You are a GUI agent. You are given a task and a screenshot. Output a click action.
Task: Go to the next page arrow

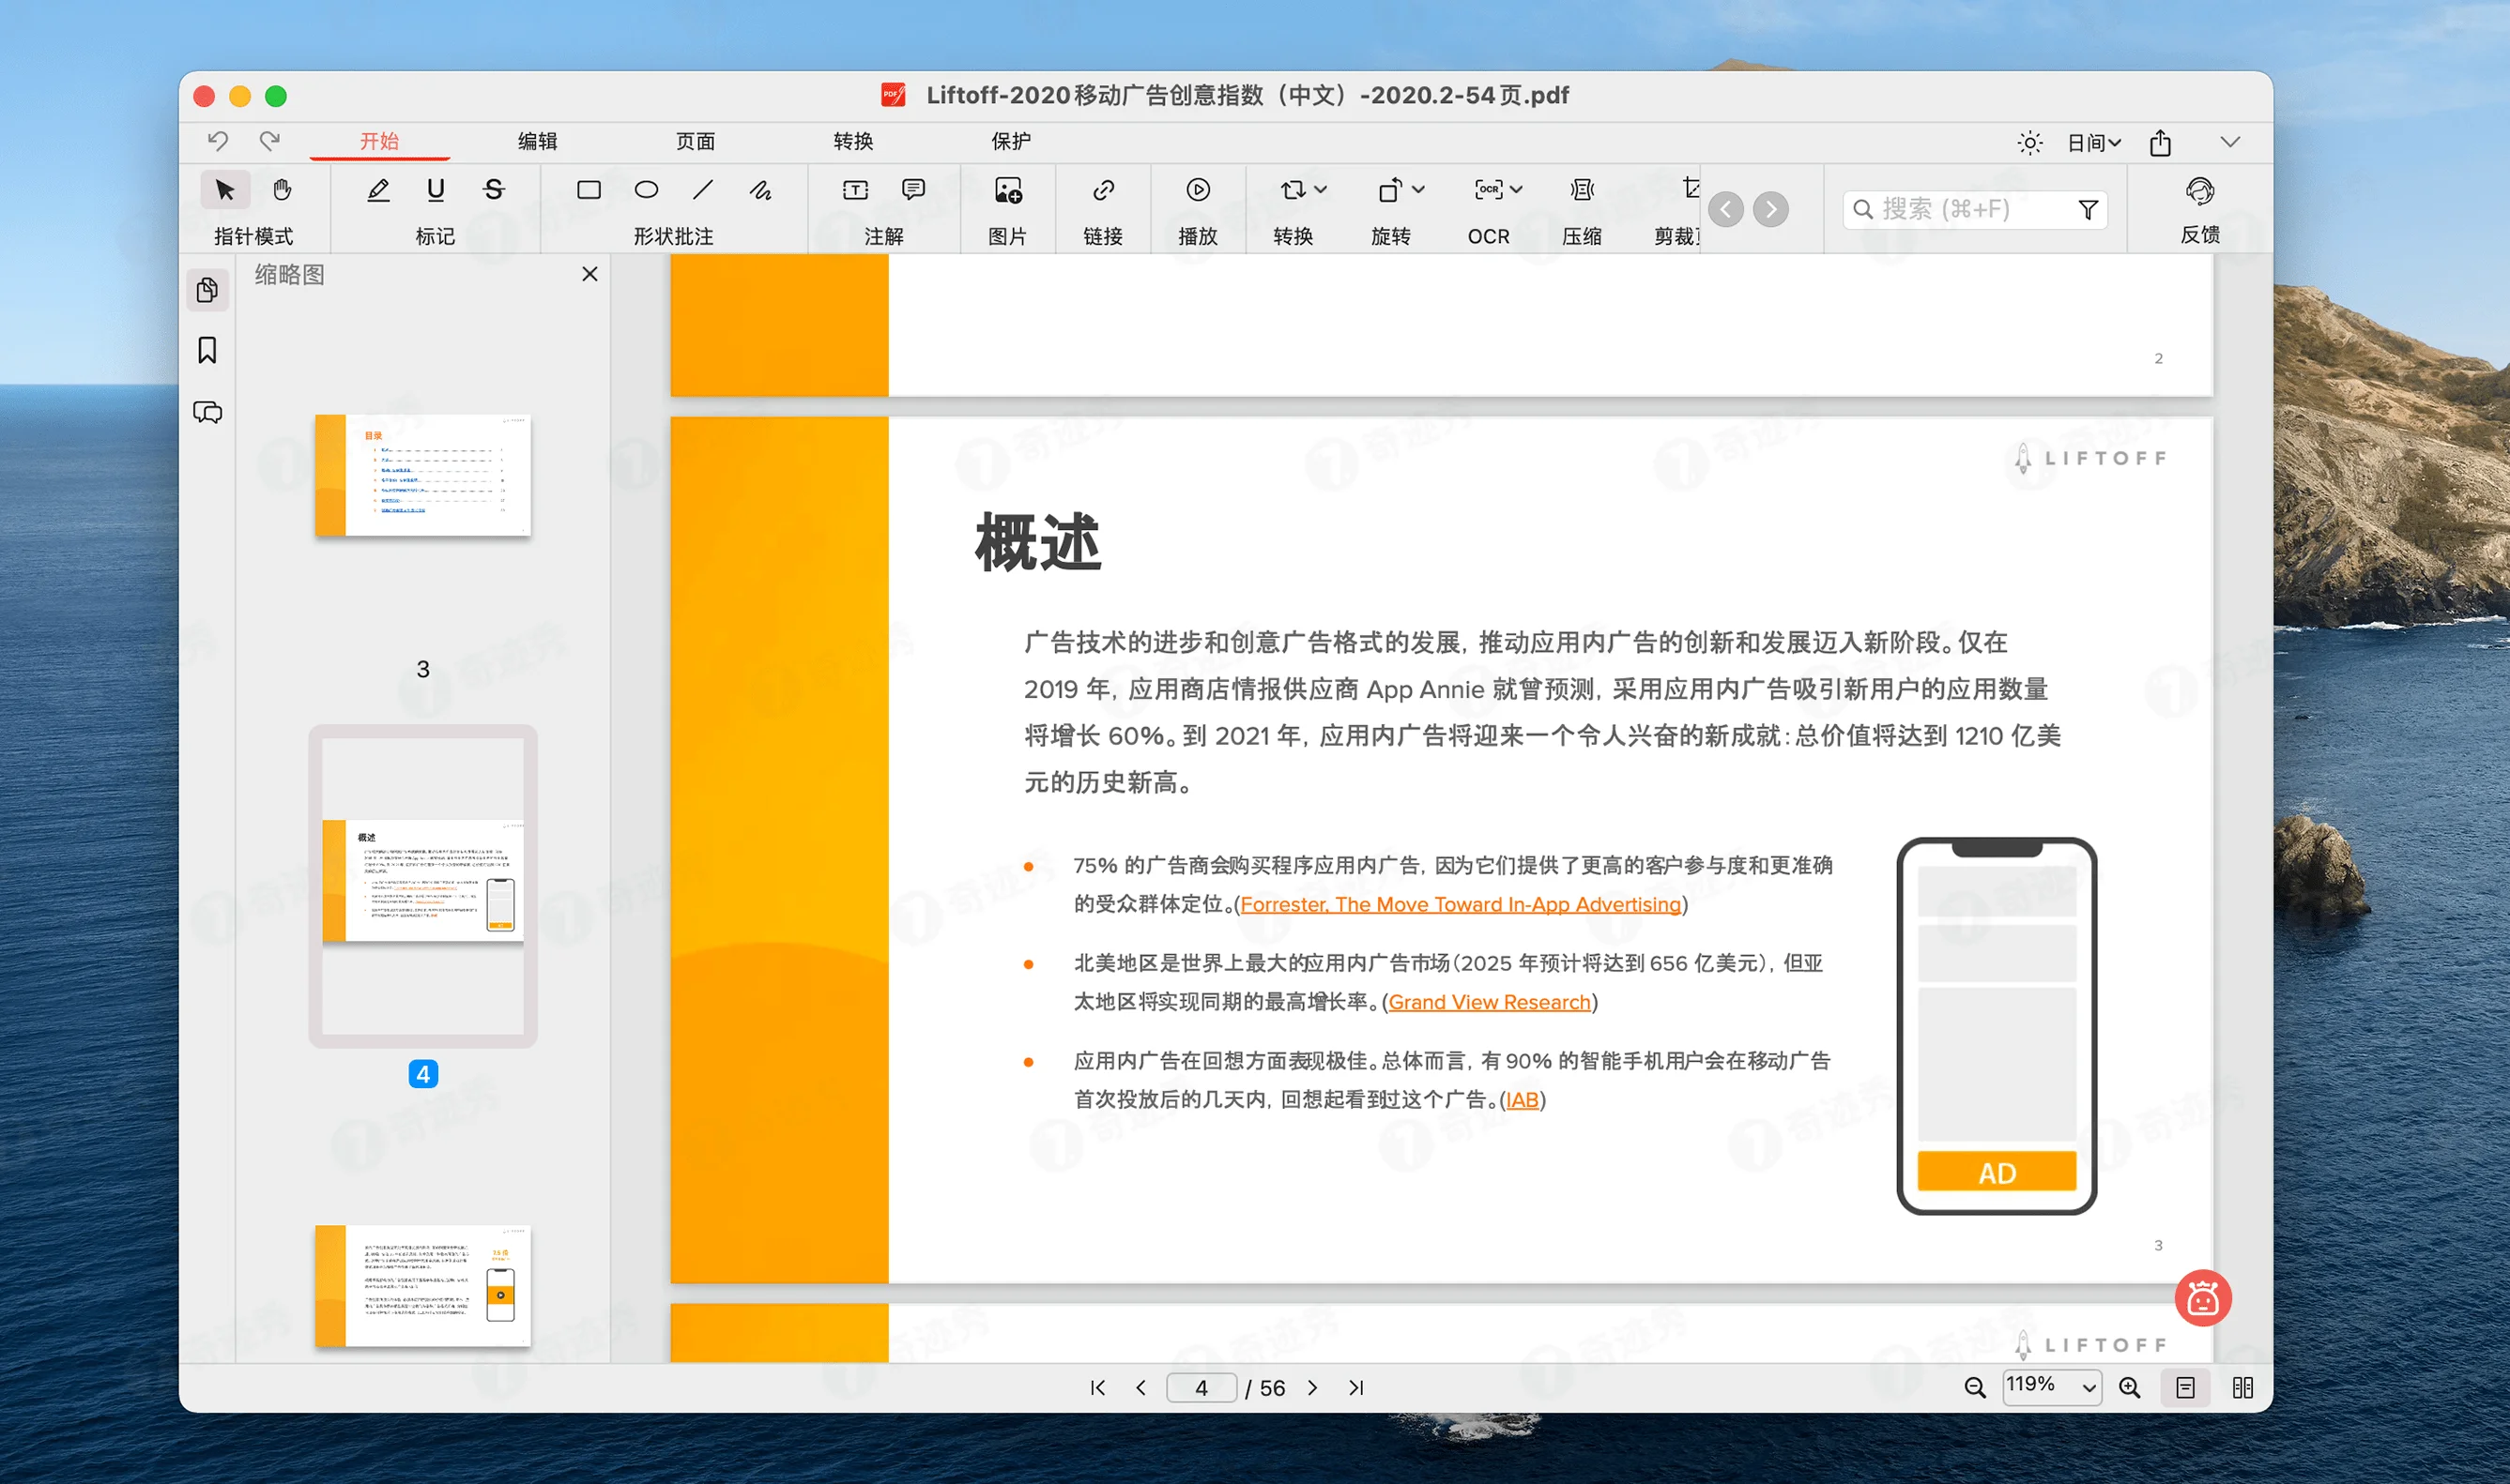point(1312,1387)
